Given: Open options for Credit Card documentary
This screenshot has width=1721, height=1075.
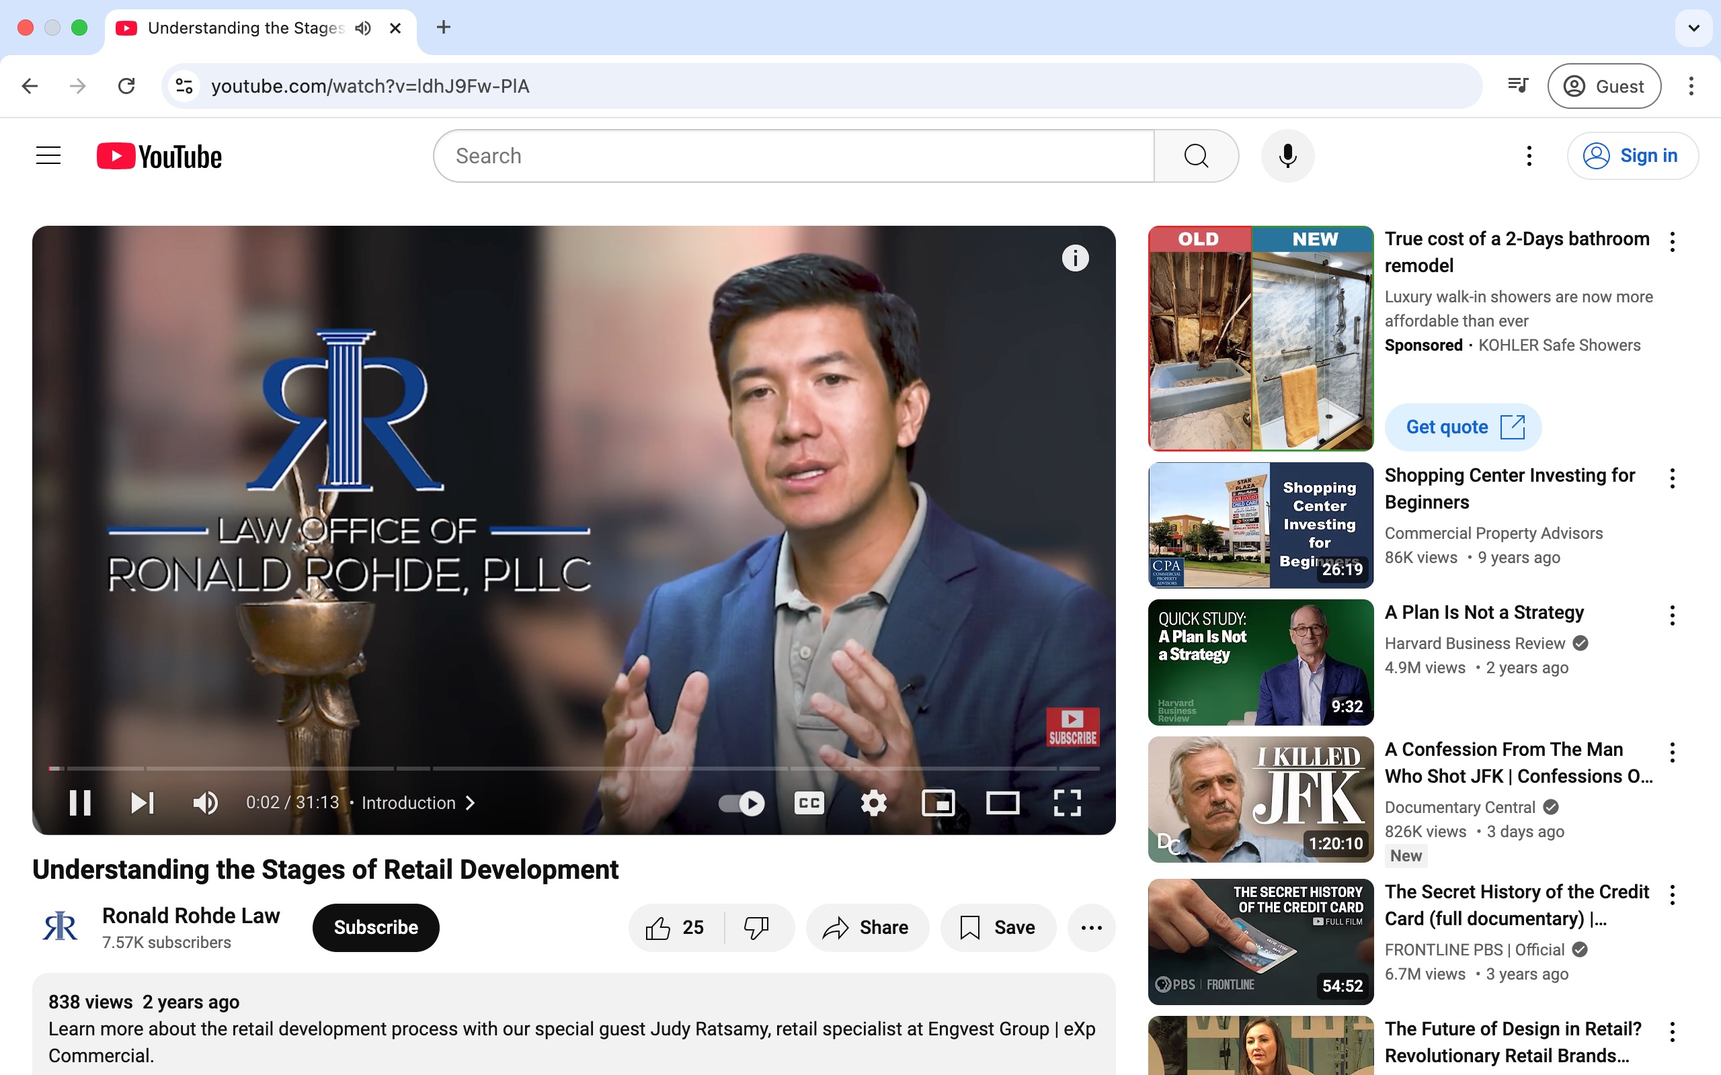Looking at the screenshot, I should [1673, 895].
